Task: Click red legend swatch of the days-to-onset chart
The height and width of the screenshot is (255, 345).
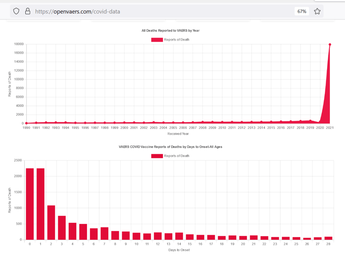Action: pyautogui.click(x=157, y=156)
